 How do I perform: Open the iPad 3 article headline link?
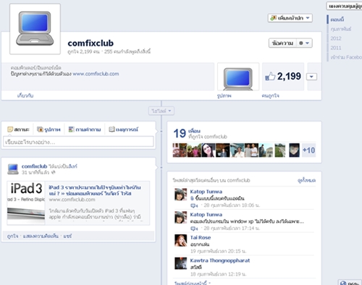[x=95, y=190]
